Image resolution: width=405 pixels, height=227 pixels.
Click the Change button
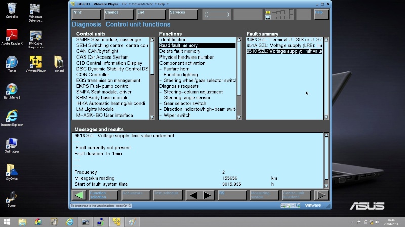coord(118,14)
